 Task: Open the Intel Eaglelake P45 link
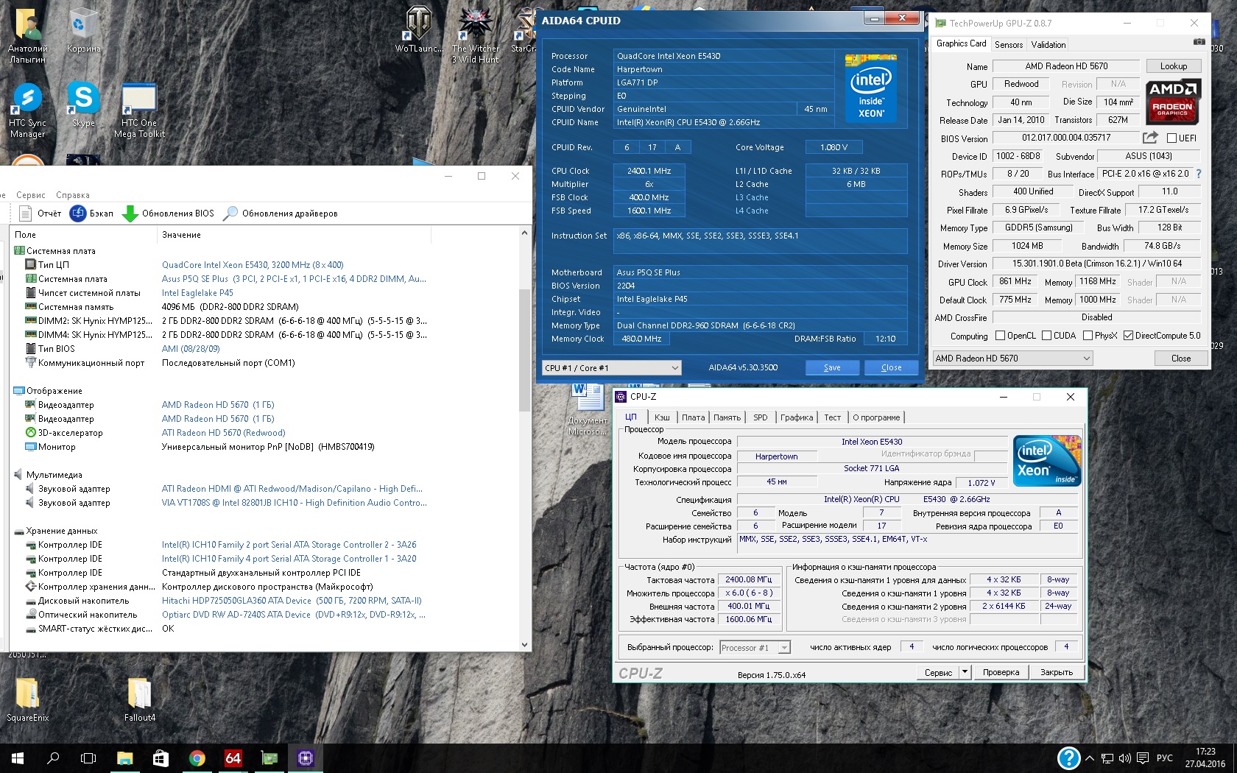tap(197, 293)
